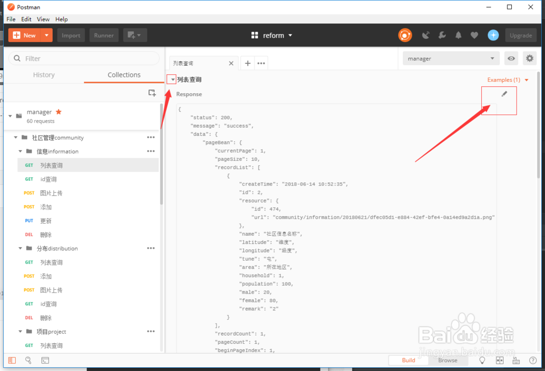Switch to the History tab
Screen dimensions: 545x371
tap(44, 75)
